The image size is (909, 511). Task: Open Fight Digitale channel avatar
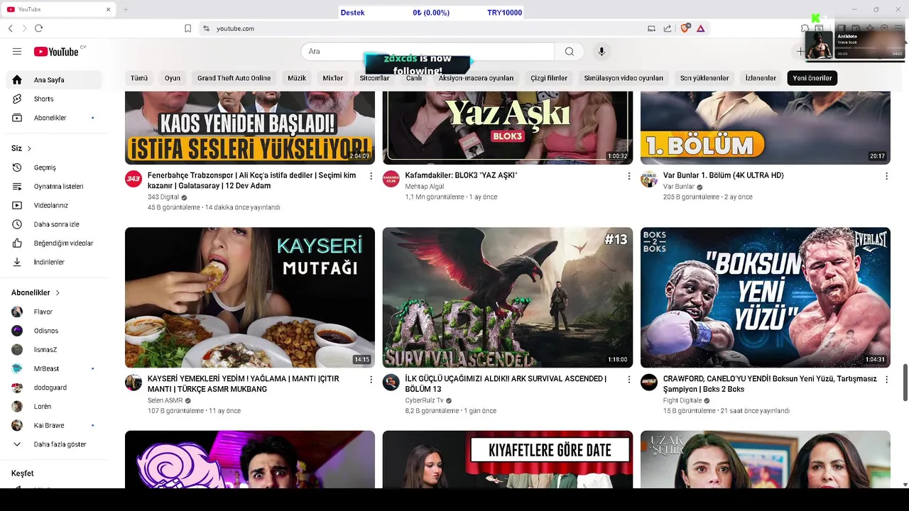[x=649, y=383]
